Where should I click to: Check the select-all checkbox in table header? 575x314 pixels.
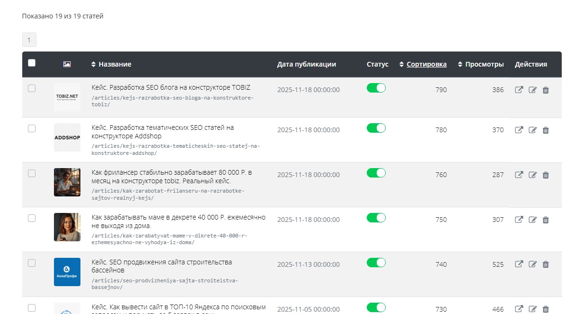click(x=32, y=63)
